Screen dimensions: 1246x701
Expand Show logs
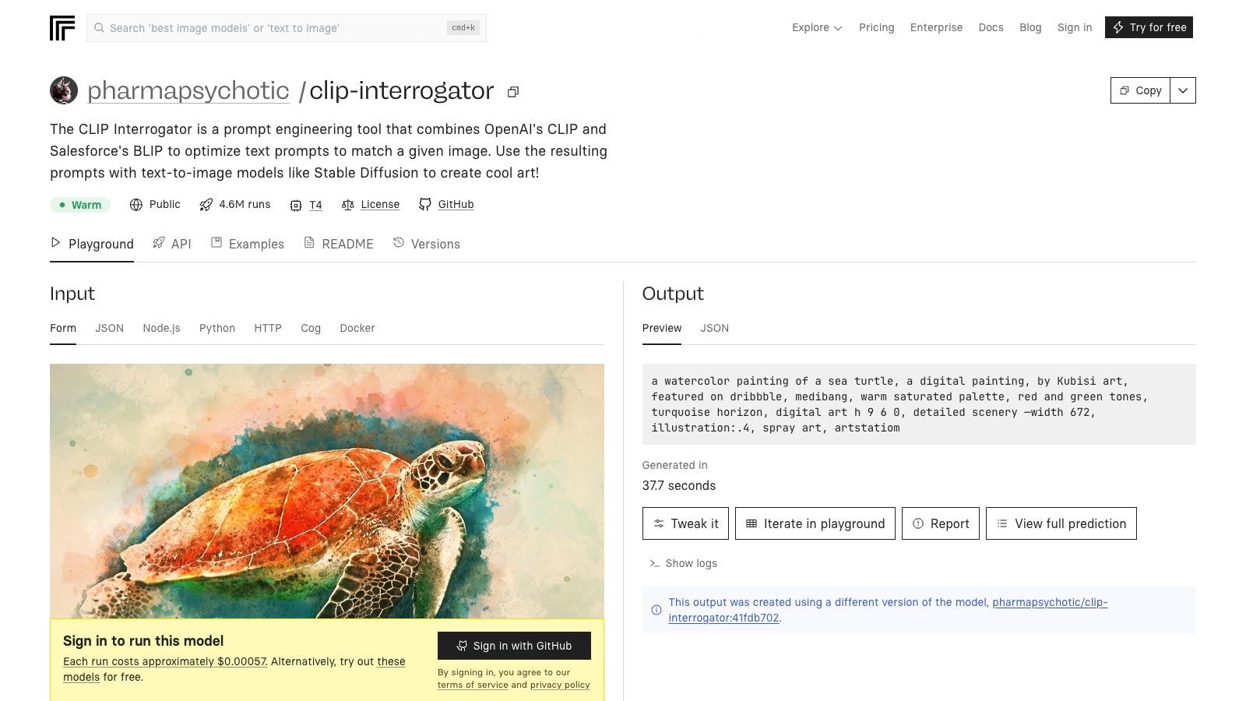[x=684, y=563]
